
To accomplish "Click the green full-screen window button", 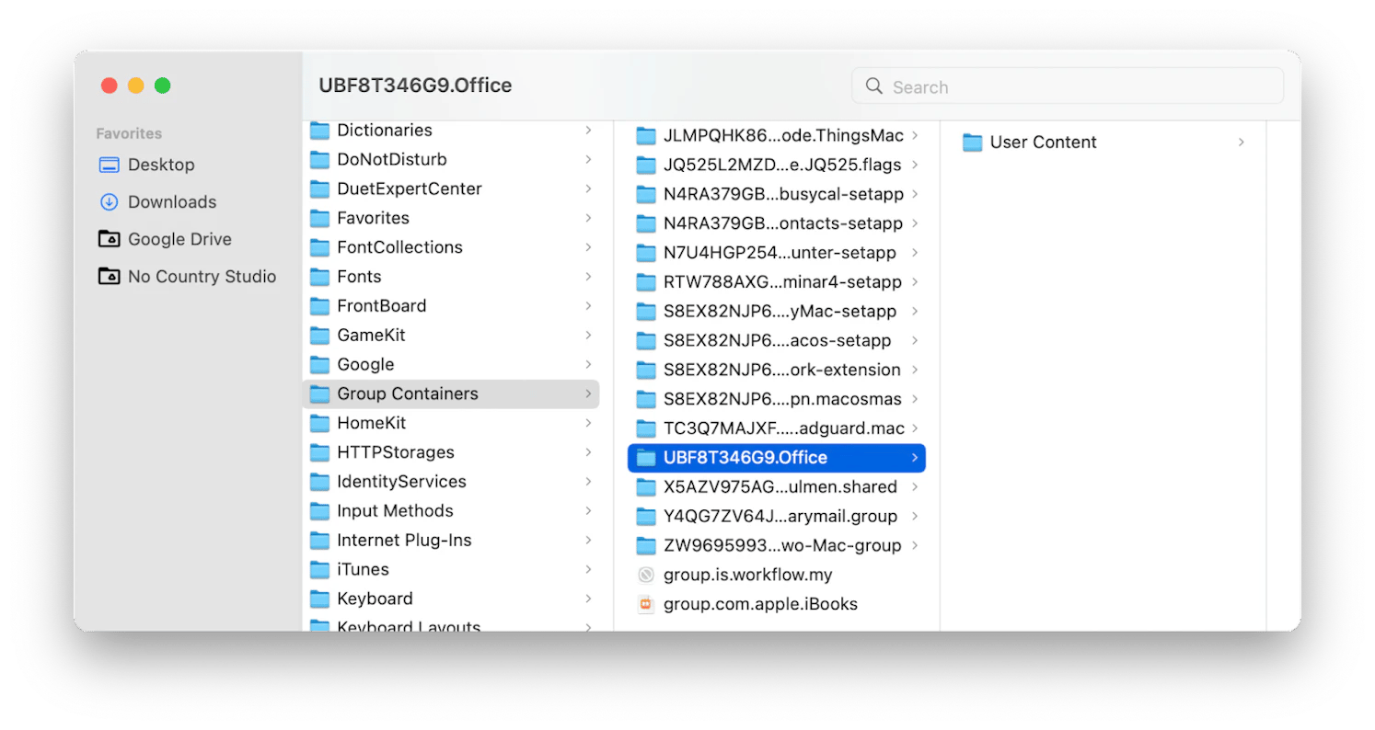I will [163, 86].
